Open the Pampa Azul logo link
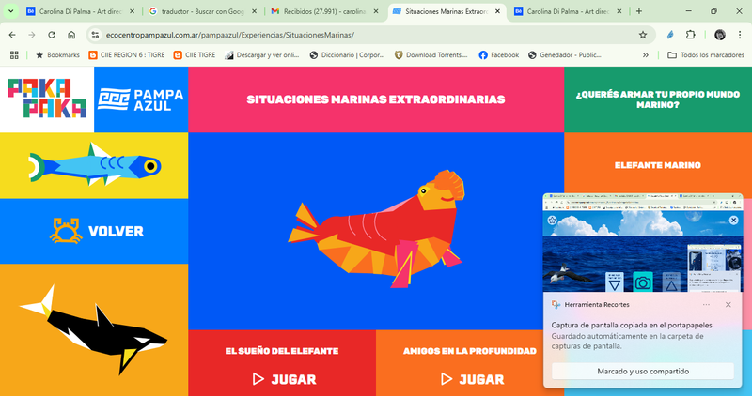752x396 pixels. 140,99
